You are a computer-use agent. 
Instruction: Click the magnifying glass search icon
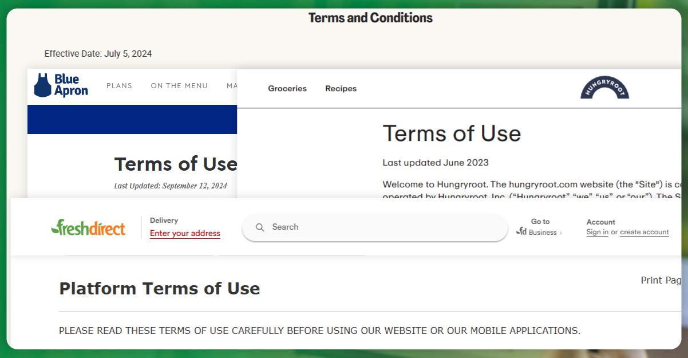(x=260, y=227)
